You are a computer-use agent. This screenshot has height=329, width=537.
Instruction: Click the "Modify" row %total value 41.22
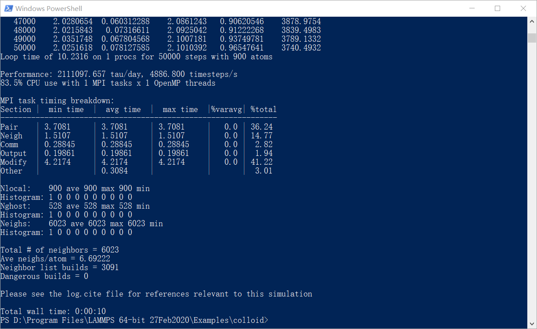261,162
